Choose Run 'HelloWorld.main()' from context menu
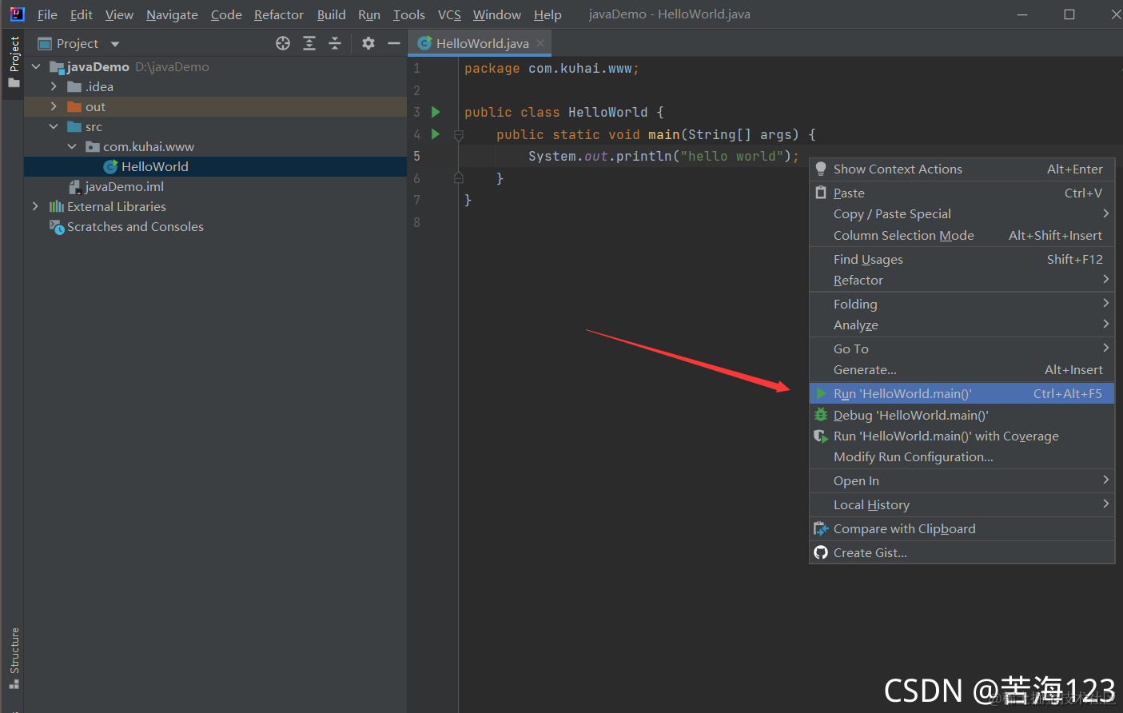 (962, 393)
